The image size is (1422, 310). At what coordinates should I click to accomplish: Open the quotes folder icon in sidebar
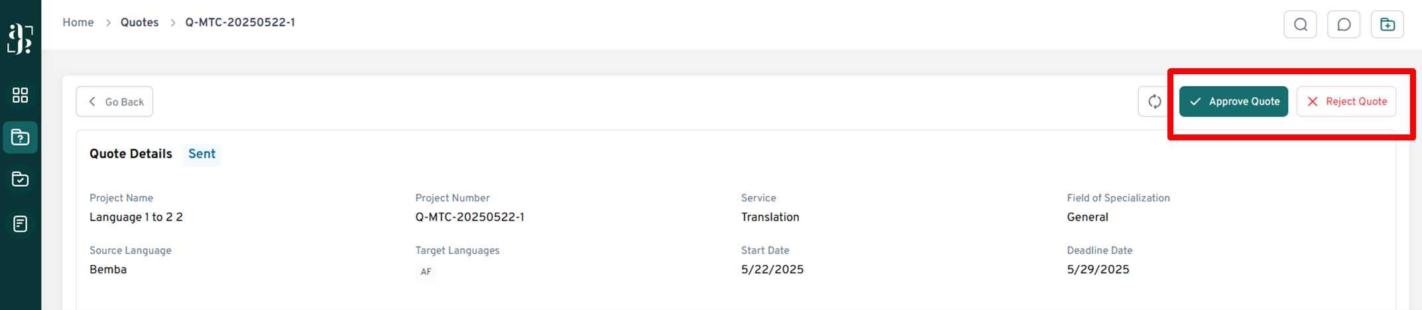(x=20, y=138)
